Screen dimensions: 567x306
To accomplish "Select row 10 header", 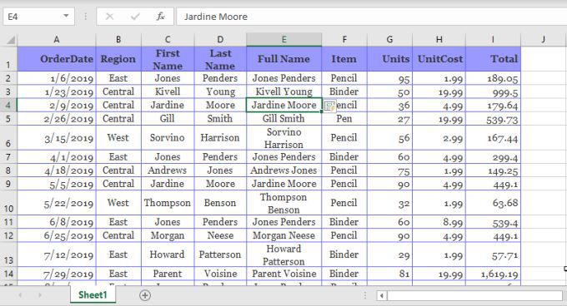I will click(x=8, y=203).
